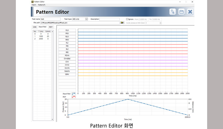Select the CVV2 channel button
The height and width of the screenshot is (129, 223).
[67, 65]
